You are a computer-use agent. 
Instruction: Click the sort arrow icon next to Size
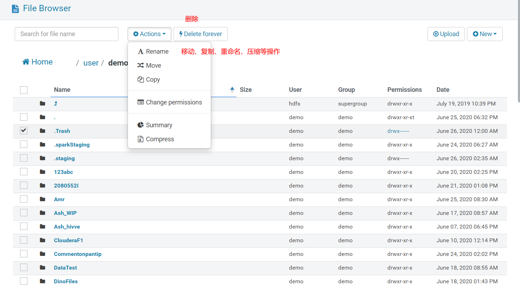click(232, 90)
